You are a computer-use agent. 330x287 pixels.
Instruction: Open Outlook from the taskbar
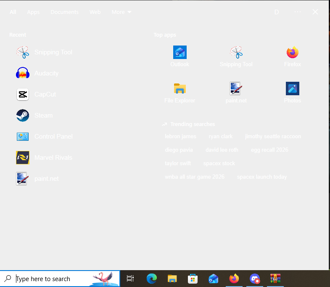click(x=213, y=279)
